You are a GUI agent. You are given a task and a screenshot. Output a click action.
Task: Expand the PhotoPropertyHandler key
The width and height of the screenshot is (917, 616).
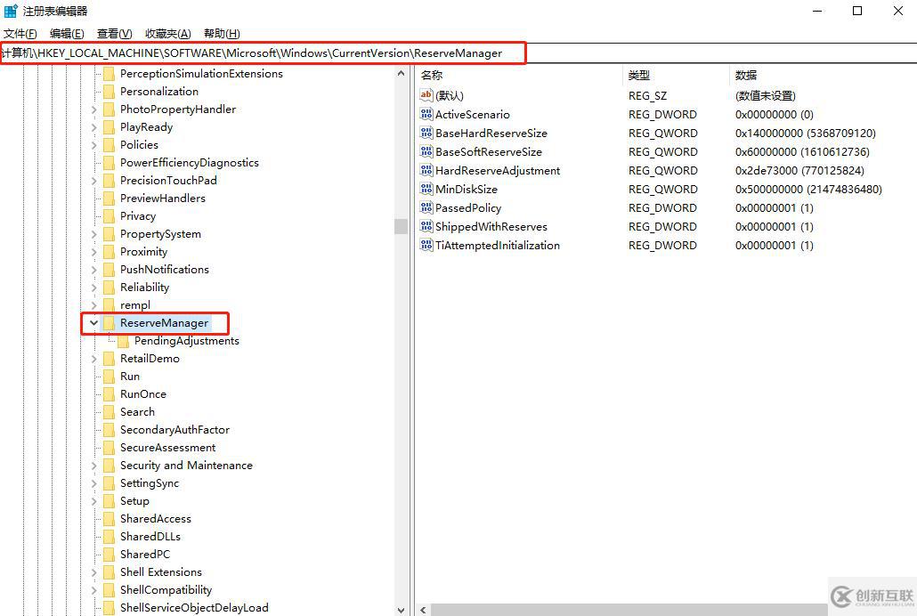tap(93, 109)
